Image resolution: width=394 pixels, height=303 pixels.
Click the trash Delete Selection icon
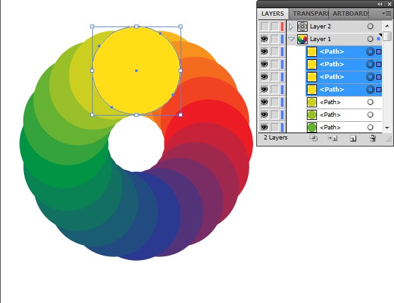tap(373, 138)
